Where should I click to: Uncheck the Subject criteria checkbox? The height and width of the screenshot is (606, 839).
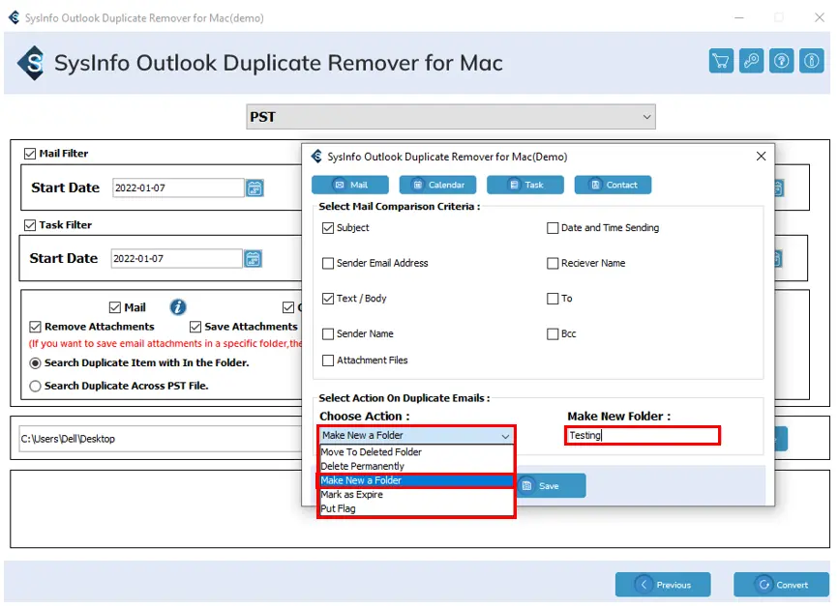click(x=328, y=228)
